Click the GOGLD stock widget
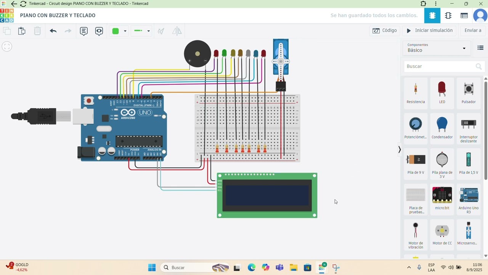 tap(17, 267)
